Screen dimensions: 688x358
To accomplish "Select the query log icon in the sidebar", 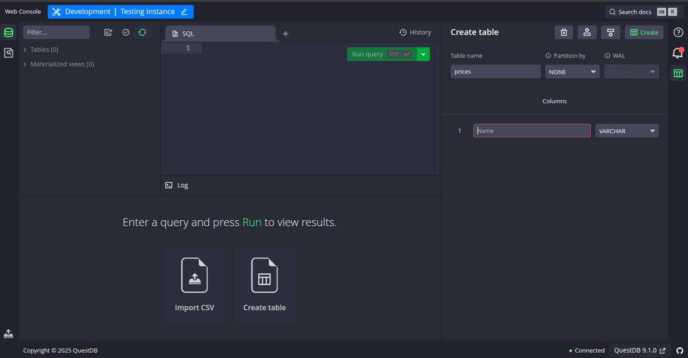I will tap(8, 52).
